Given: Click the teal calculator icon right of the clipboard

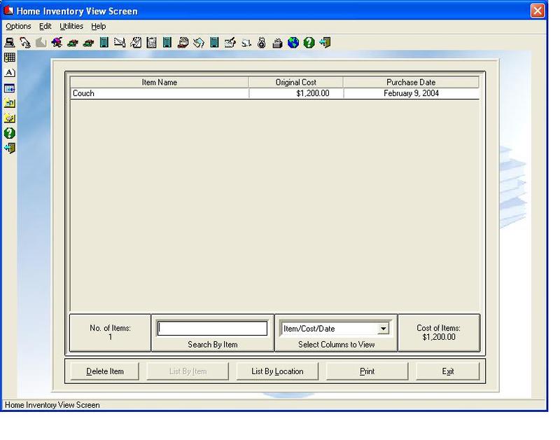Looking at the screenshot, I should coord(167,43).
